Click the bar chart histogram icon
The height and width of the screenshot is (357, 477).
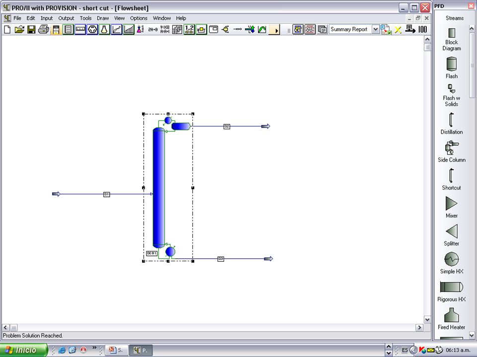click(129, 29)
